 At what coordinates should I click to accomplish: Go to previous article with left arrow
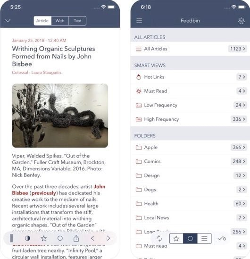click(x=92, y=238)
